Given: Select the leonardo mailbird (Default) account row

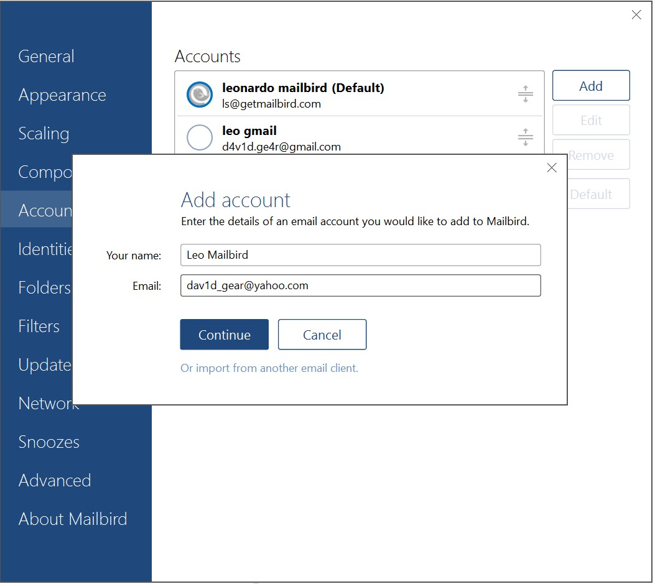Looking at the screenshot, I should (360, 94).
